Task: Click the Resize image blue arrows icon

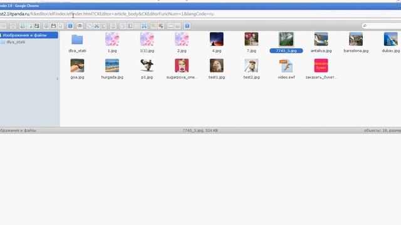Action: pos(144,26)
